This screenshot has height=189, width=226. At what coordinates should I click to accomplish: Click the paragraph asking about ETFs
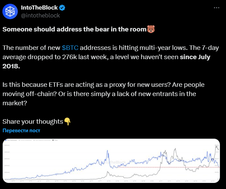(x=105, y=94)
